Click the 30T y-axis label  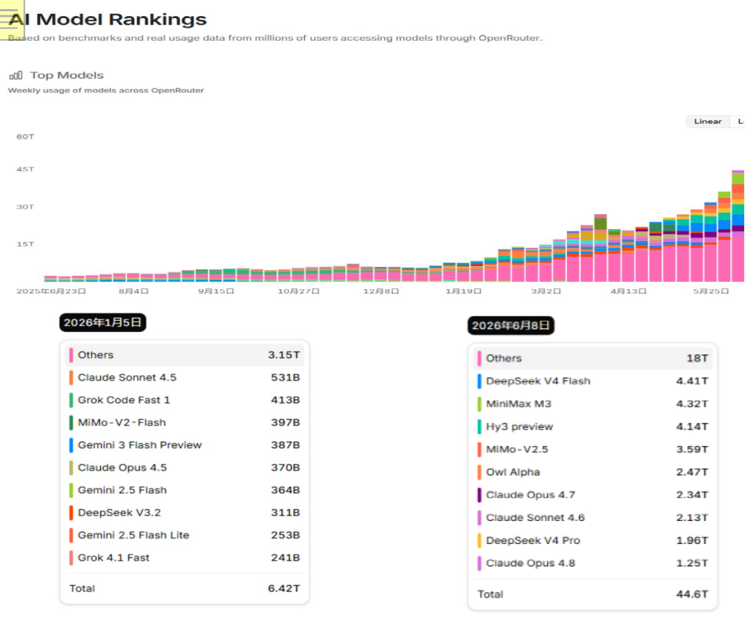(x=26, y=207)
